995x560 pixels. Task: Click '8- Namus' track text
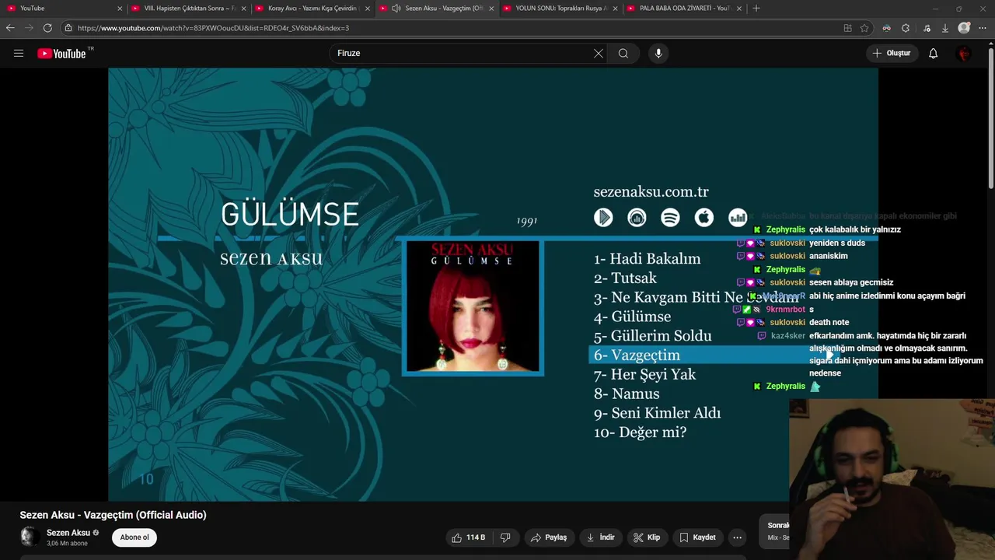click(627, 394)
